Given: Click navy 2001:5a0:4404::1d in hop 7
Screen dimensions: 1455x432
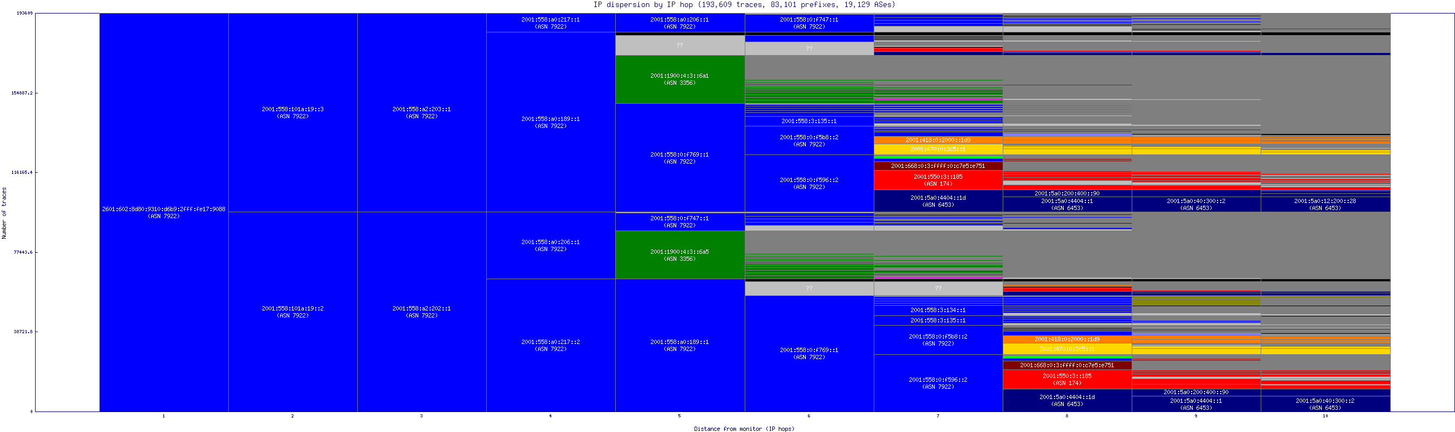Looking at the screenshot, I should click(x=938, y=201).
